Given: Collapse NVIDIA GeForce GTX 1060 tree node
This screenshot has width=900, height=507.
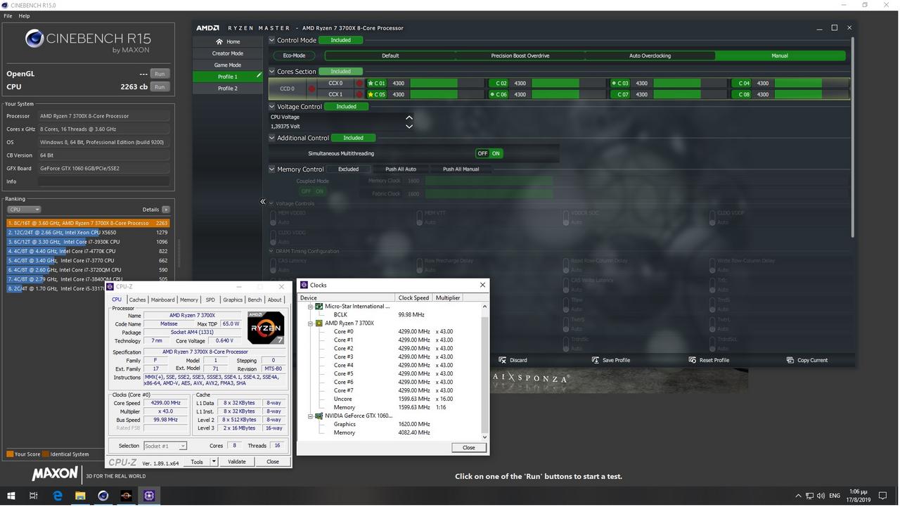Looking at the screenshot, I should click(311, 416).
